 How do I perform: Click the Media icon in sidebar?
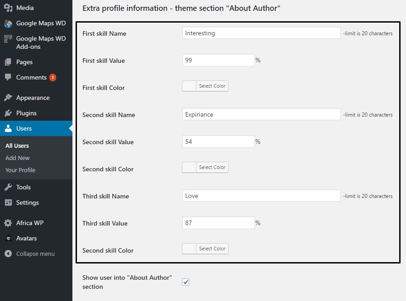[x=8, y=8]
